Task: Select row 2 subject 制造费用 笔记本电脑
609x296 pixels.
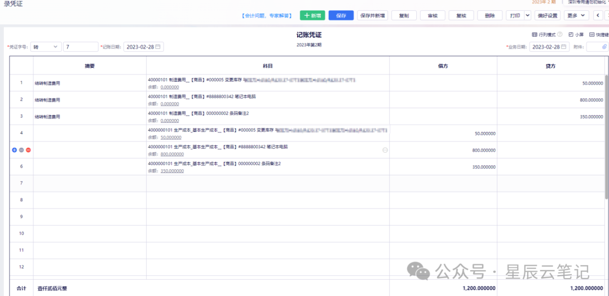Action: coord(201,97)
